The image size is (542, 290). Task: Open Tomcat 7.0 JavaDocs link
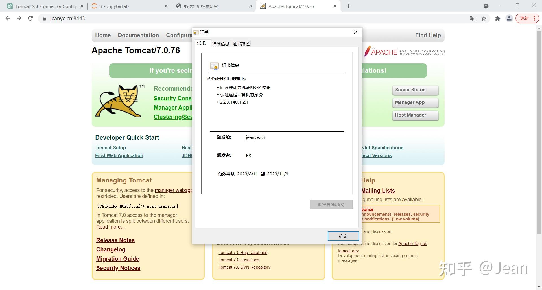[x=239, y=260]
